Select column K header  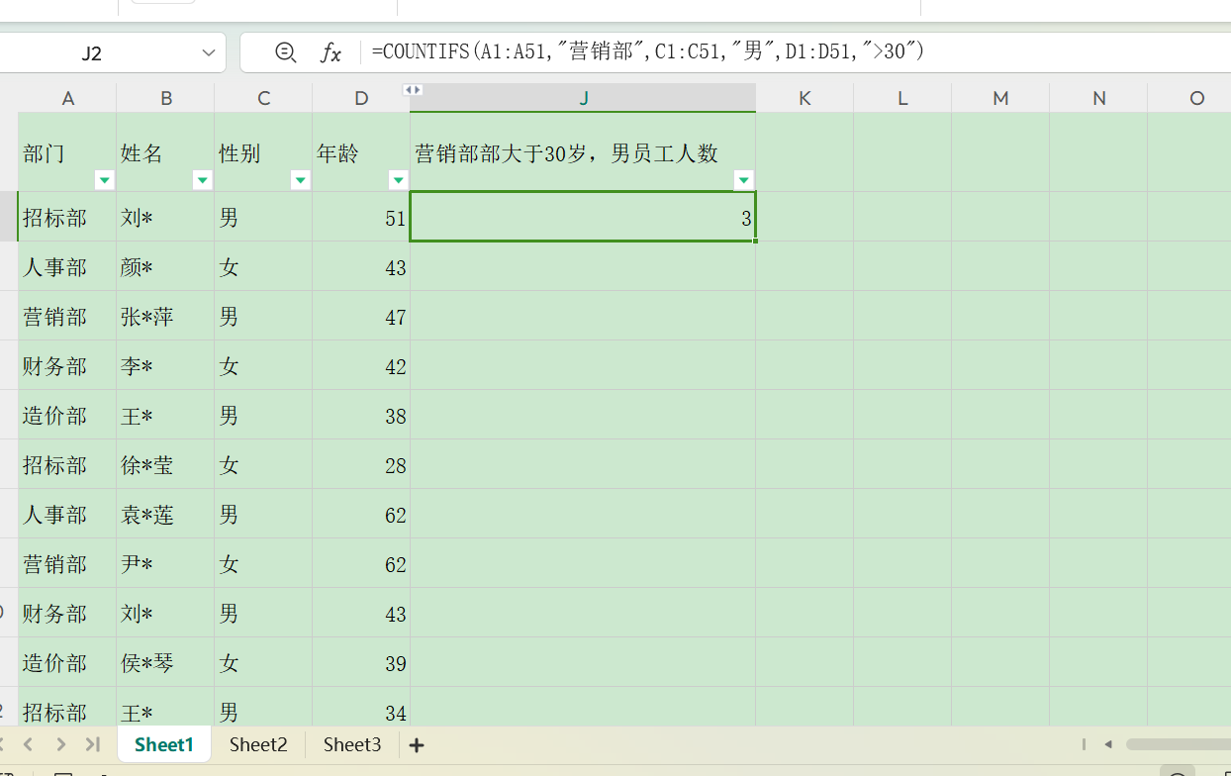[805, 98]
